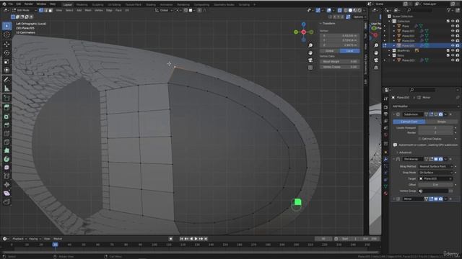Switch viewport perspective/orthographic grid icon
The image size is (462, 259).
[x=310, y=68]
